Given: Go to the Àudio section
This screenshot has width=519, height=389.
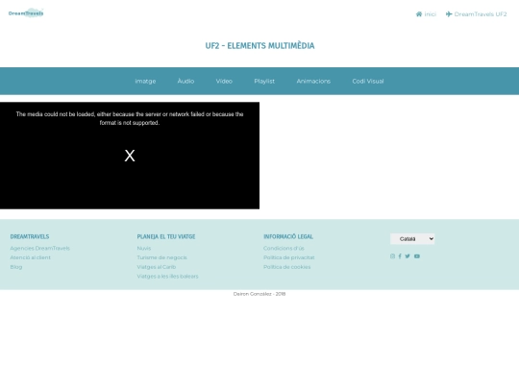Looking at the screenshot, I should point(185,81).
